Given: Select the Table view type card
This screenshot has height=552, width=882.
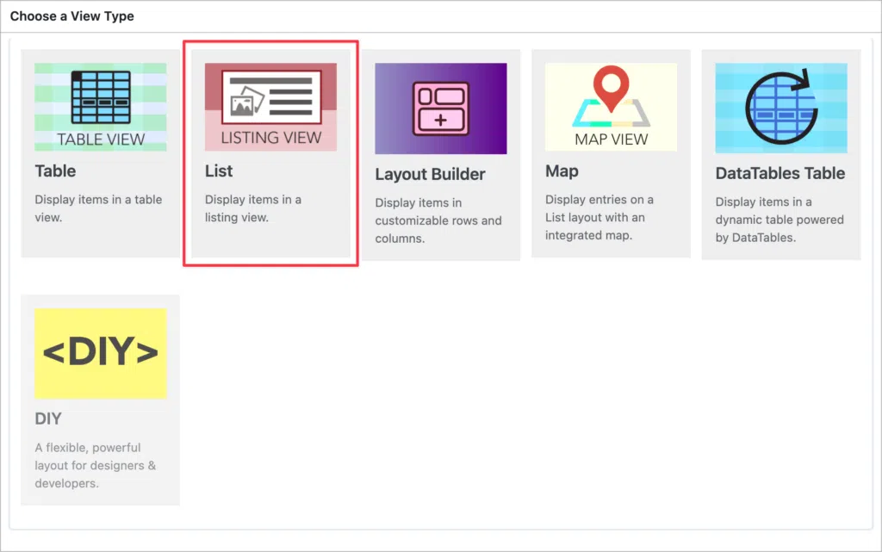Looking at the screenshot, I should click(101, 155).
